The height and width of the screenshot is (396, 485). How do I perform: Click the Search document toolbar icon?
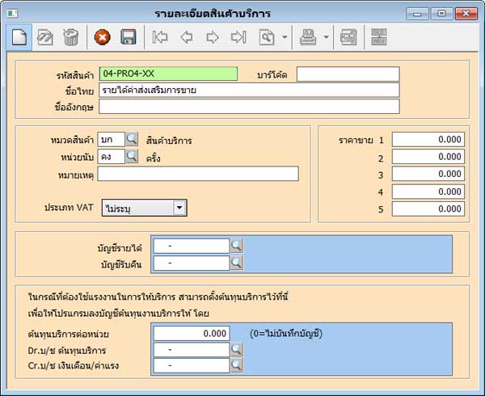click(x=267, y=37)
